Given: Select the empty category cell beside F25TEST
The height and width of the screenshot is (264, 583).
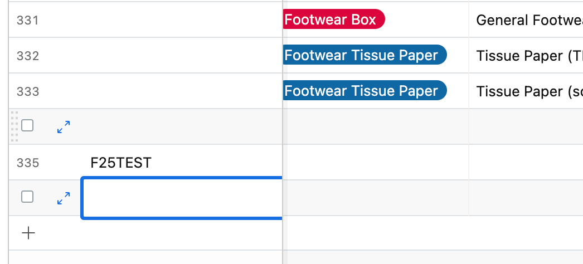Looking at the screenshot, I should click(376, 162).
